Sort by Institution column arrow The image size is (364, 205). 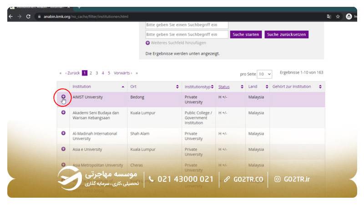[x=123, y=87]
